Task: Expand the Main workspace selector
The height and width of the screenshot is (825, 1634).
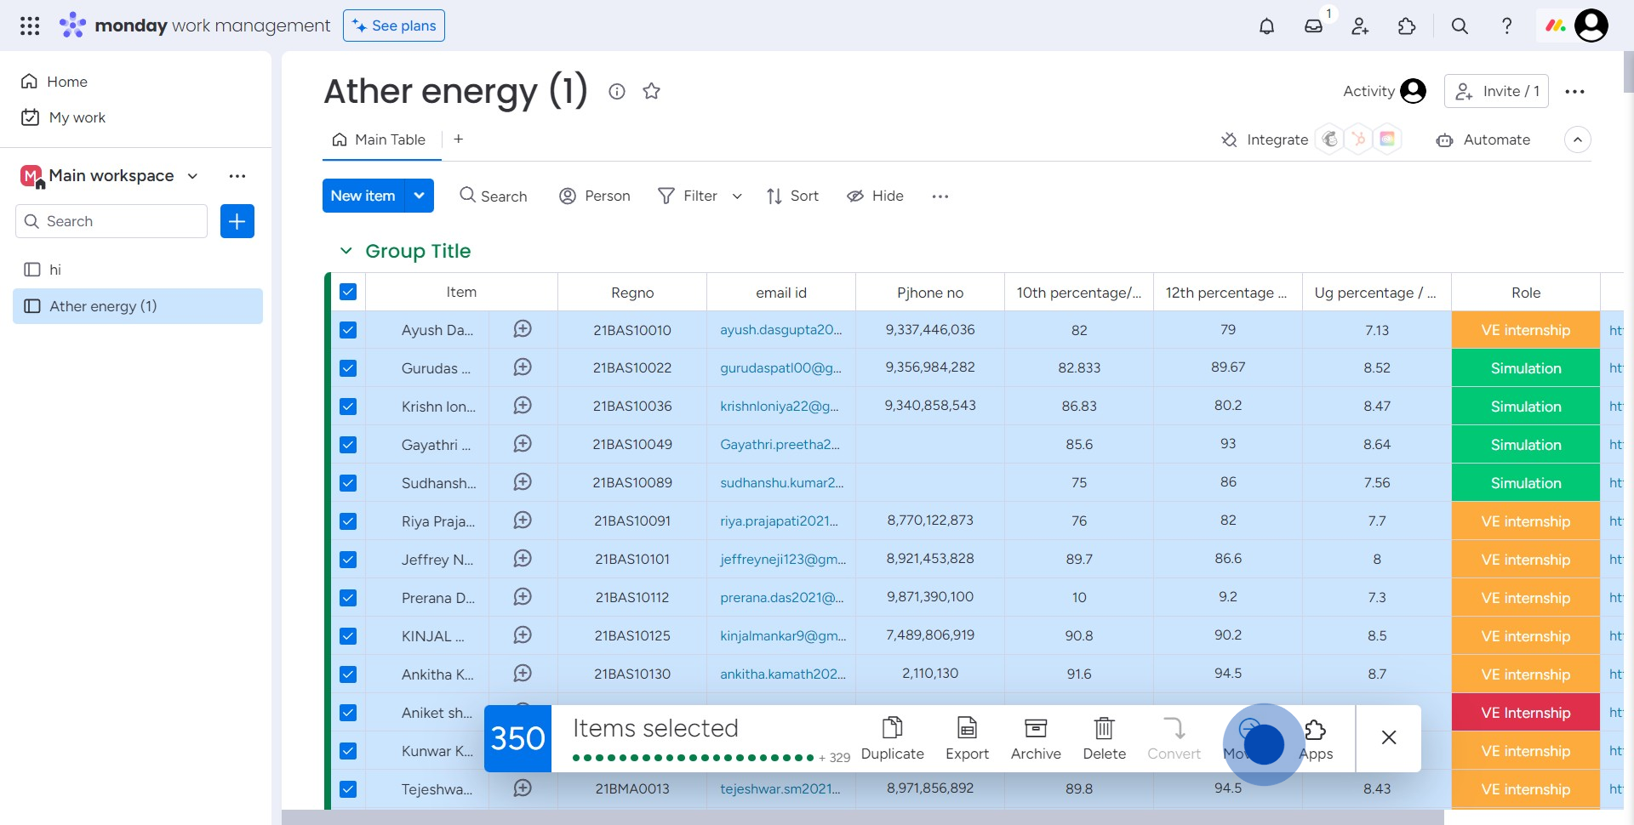Action: coord(192,176)
